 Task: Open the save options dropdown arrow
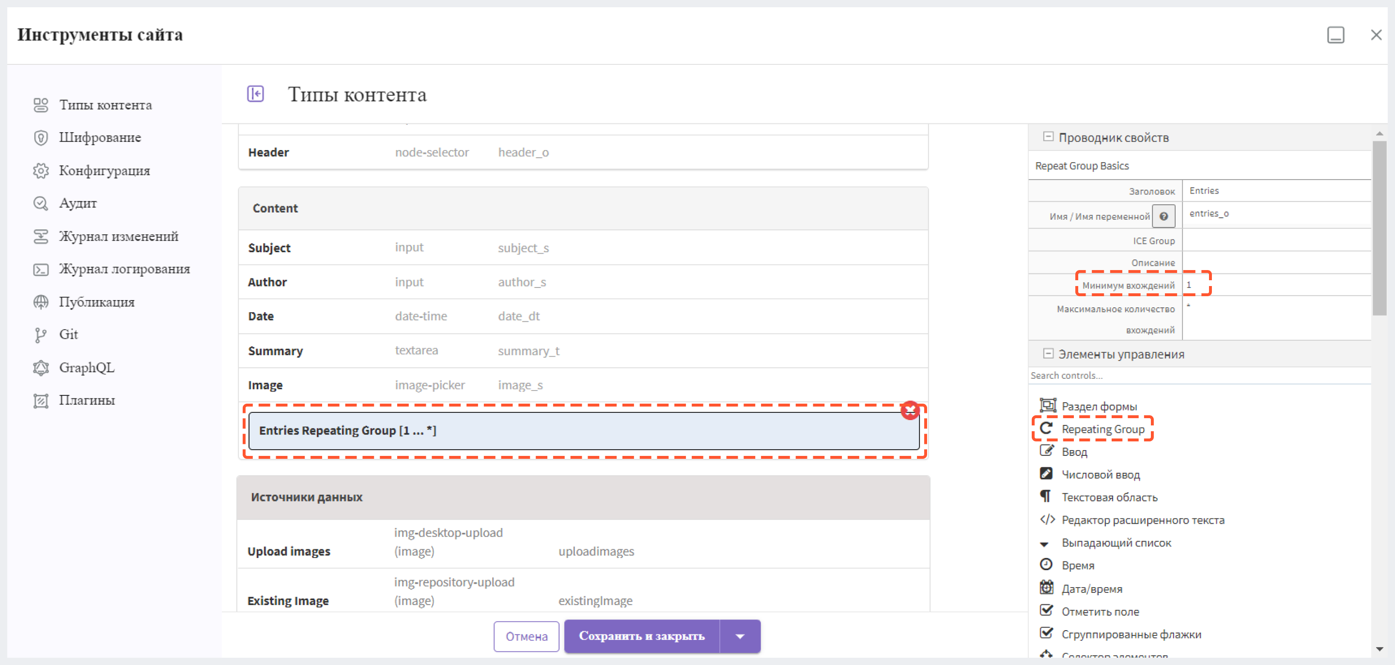click(x=740, y=636)
